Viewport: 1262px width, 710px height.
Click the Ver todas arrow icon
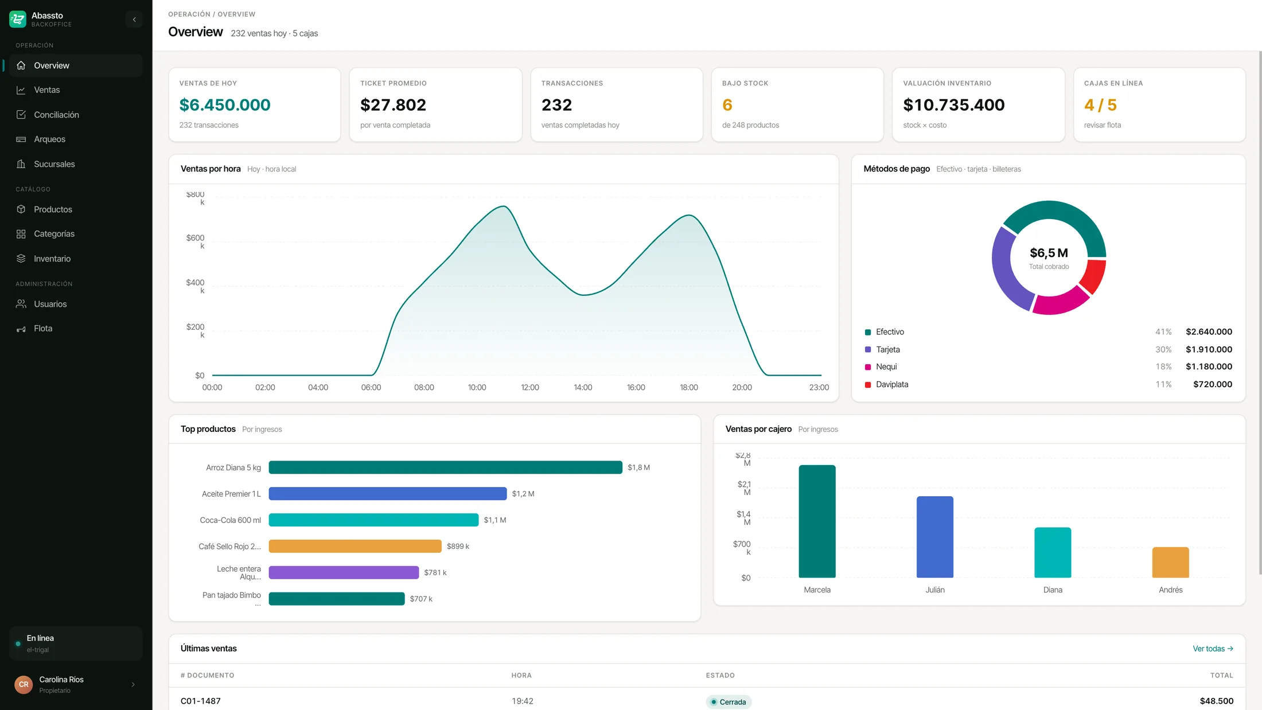(x=1230, y=649)
